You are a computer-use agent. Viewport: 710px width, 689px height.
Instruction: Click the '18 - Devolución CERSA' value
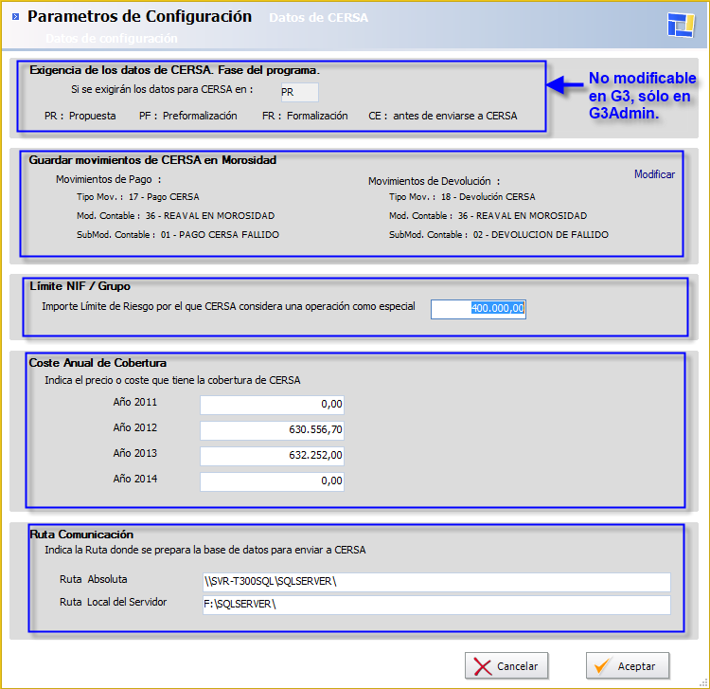tap(488, 197)
